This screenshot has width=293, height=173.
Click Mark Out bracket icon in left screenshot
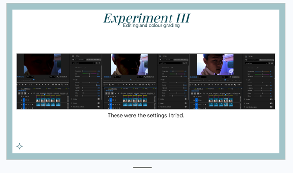coord(32,85)
